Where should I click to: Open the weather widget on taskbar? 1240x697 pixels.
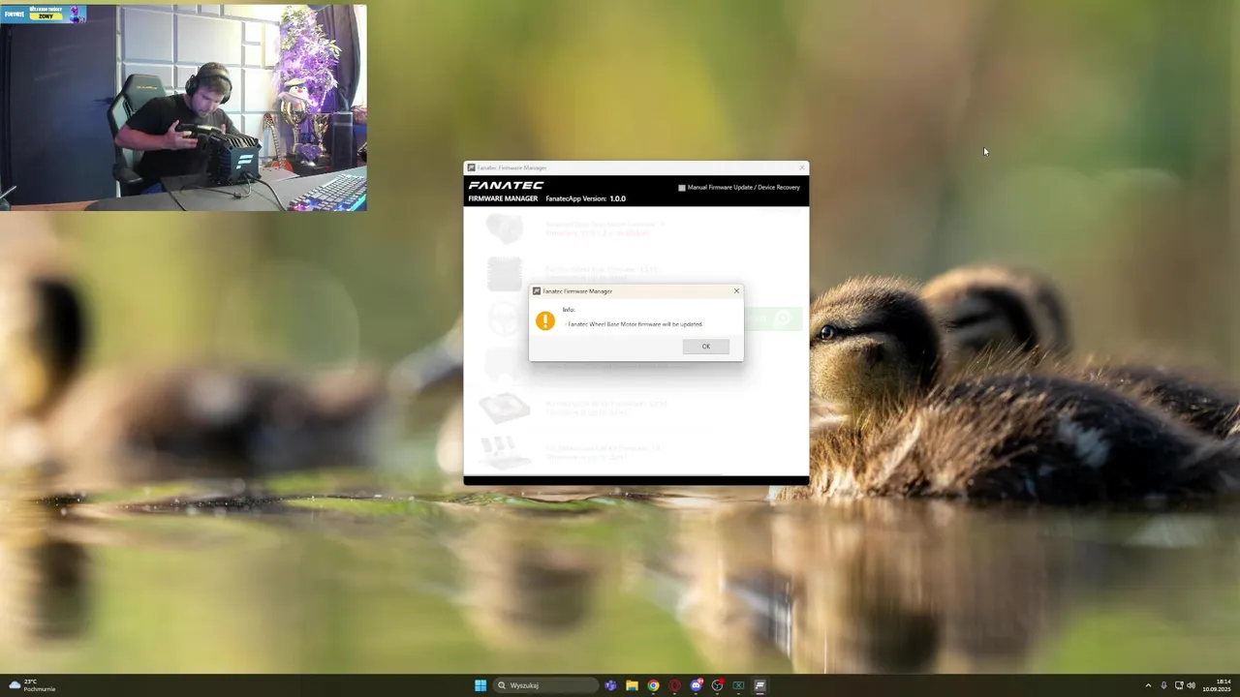[31, 685]
